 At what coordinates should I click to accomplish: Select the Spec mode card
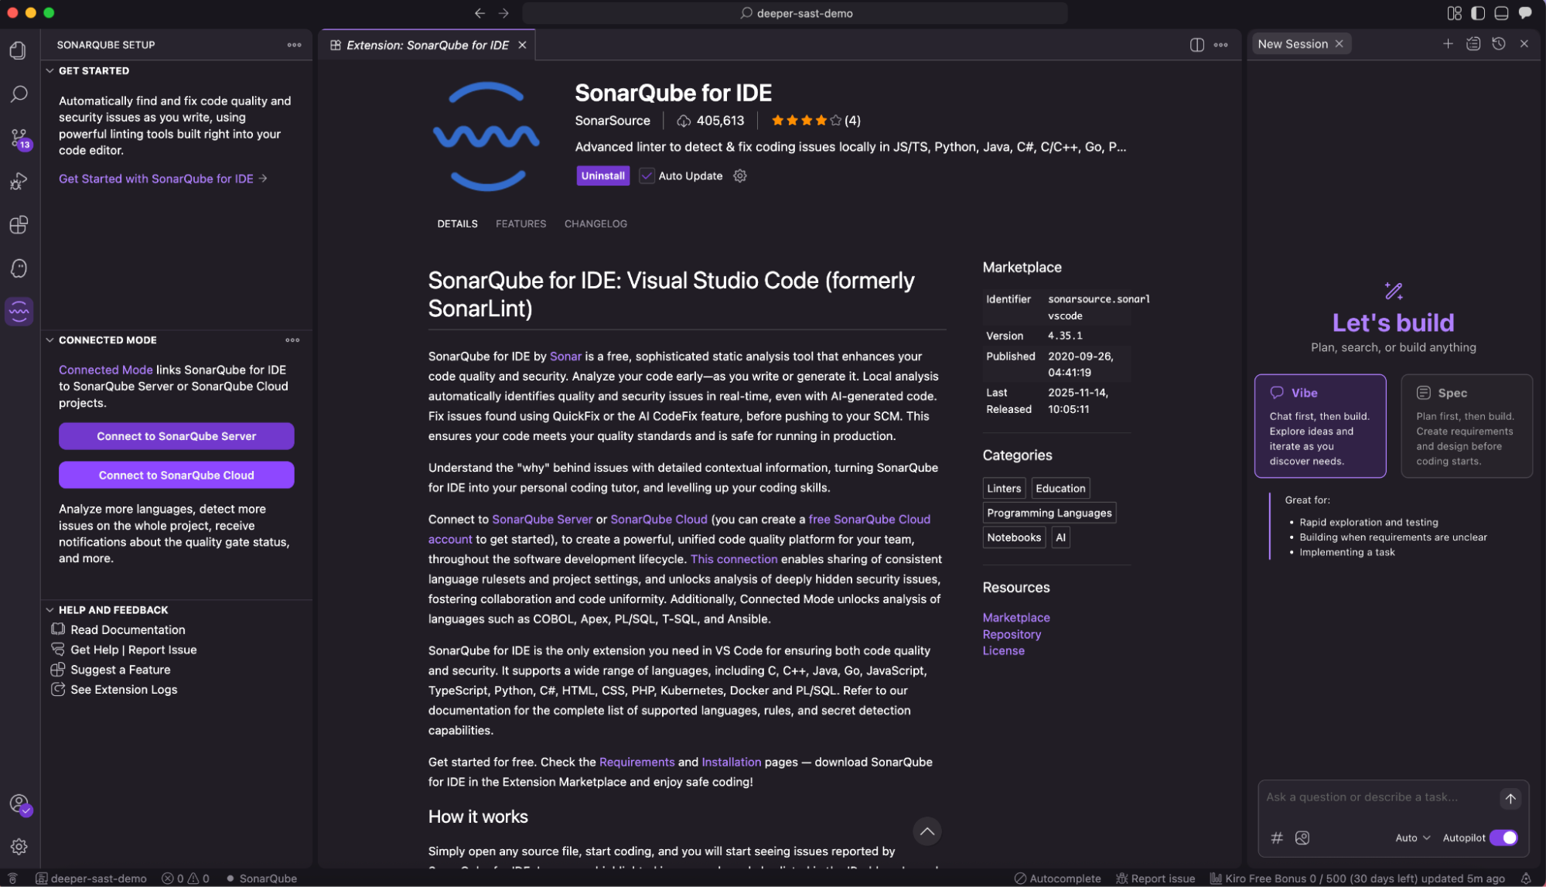[x=1466, y=426]
